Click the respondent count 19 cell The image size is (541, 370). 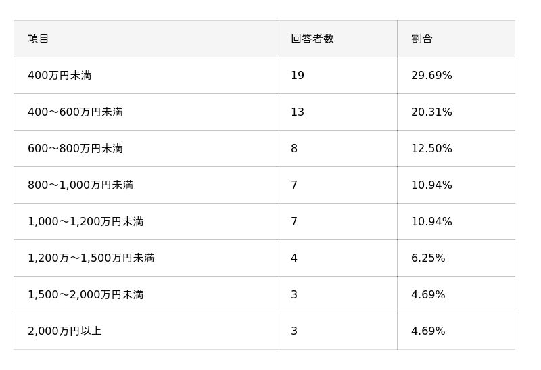tap(298, 76)
